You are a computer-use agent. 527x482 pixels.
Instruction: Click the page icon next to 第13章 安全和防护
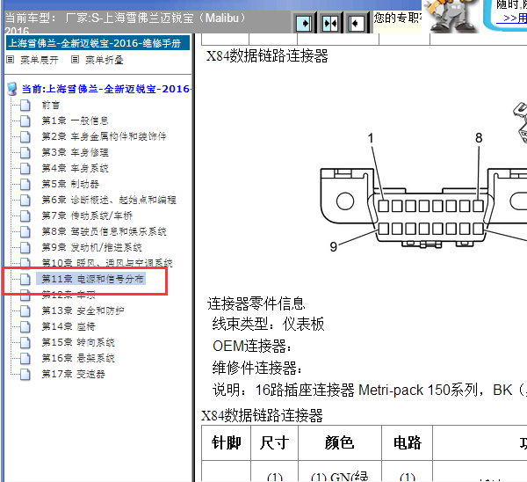pos(25,310)
